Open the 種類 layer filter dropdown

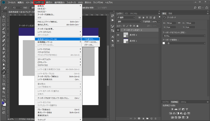click(126, 17)
